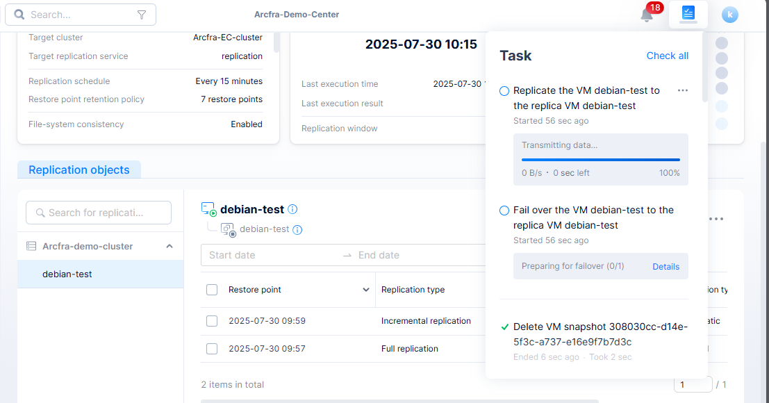
Task: Click info icon beside replica VM debian-test
Action: [x=297, y=229]
